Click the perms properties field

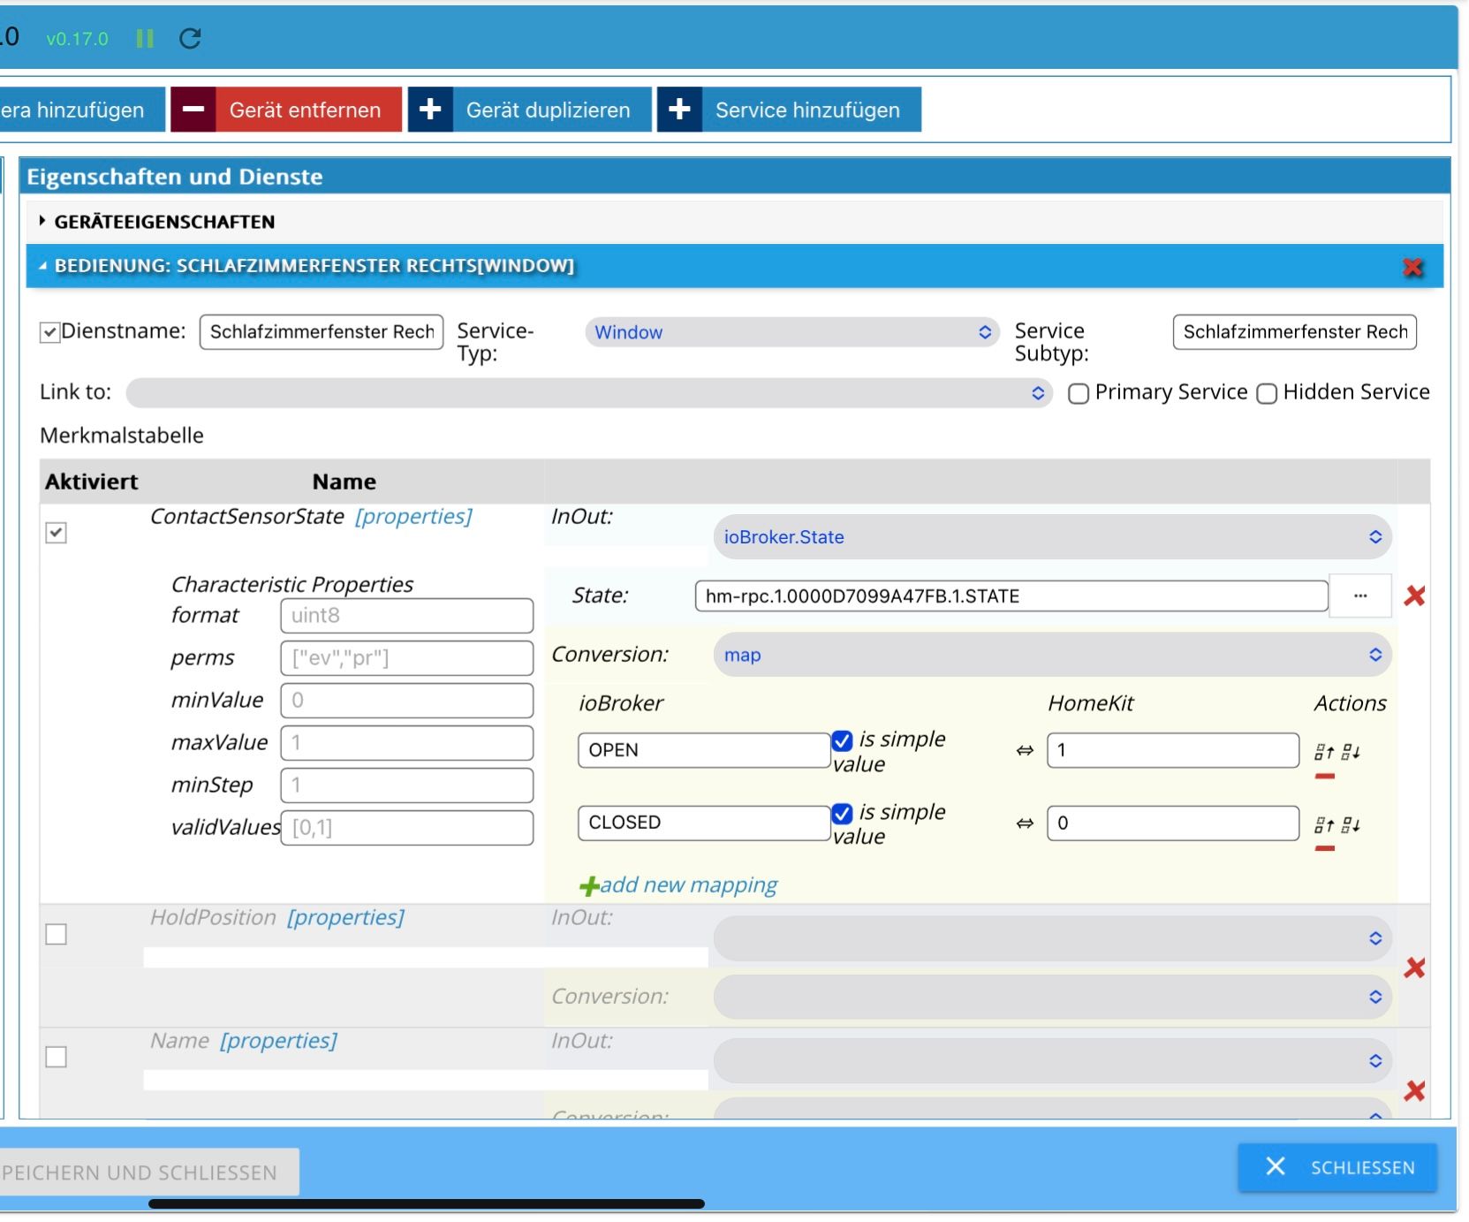coord(407,658)
